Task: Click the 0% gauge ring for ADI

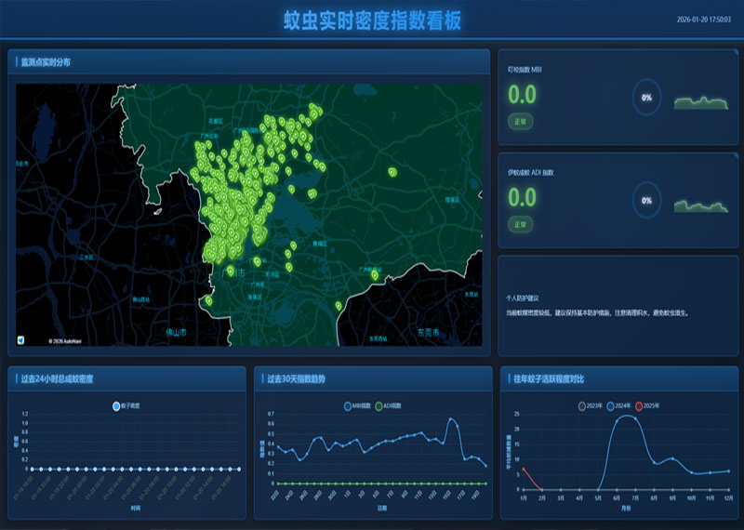Action: (x=646, y=201)
